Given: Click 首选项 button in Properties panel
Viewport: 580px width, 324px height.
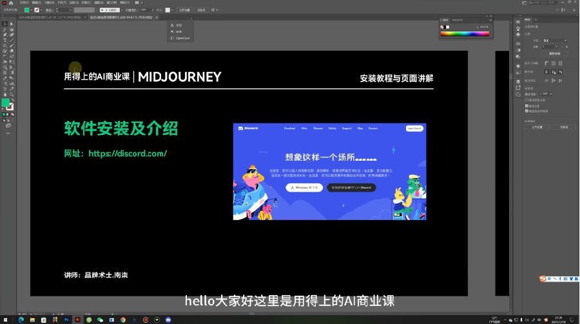Looking at the screenshot, I should 564,127.
